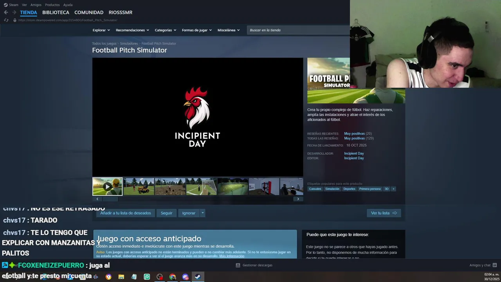The height and width of the screenshot is (282, 501).
Task: Go back with the left navigation arrow
Action: click(x=6, y=13)
